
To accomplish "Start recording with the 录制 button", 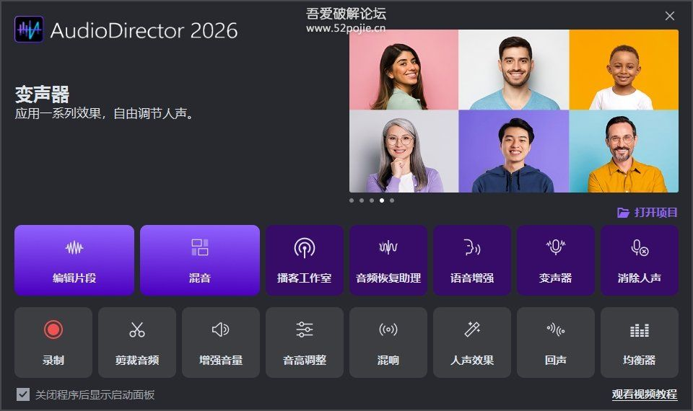I will [53, 342].
